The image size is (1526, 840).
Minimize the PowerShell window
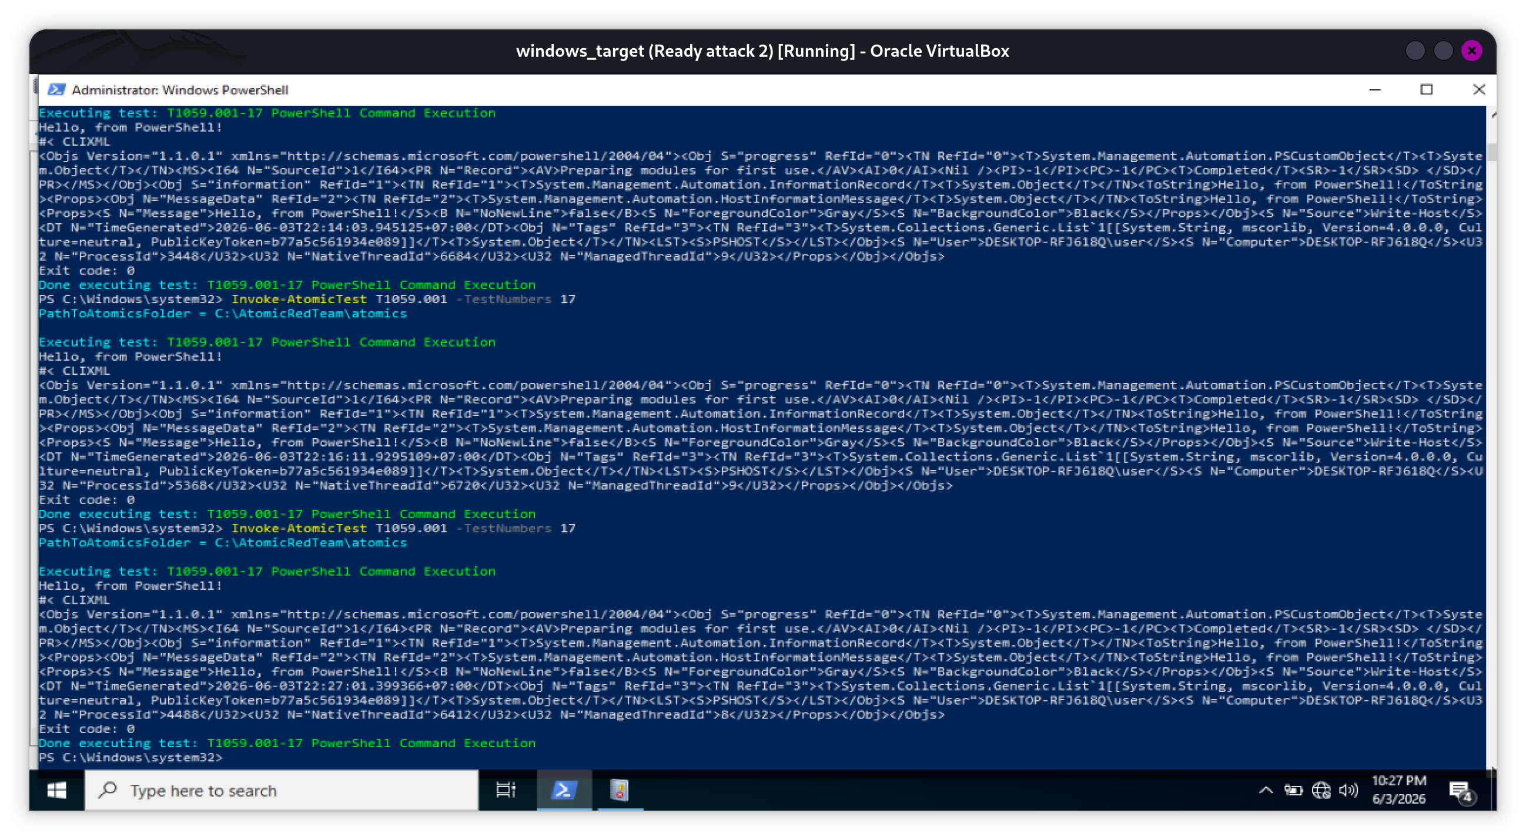point(1375,89)
